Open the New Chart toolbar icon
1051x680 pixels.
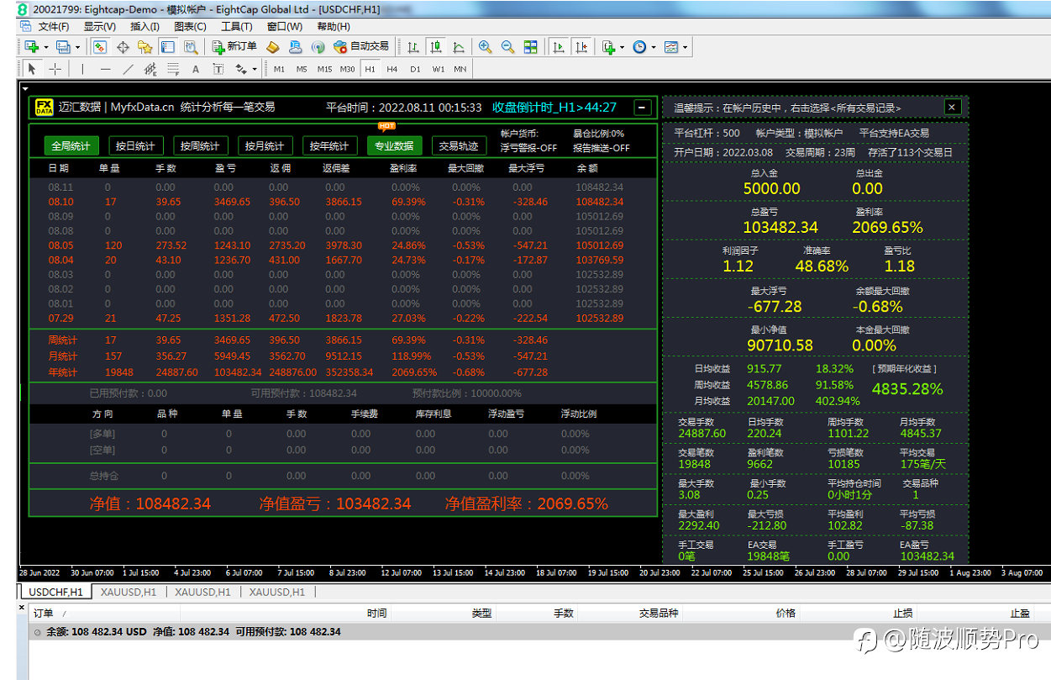click(31, 47)
